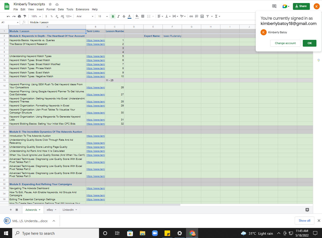This screenshot has height=238, width=322.
Task: Open Windows Start menu
Action: [x=6, y=233]
